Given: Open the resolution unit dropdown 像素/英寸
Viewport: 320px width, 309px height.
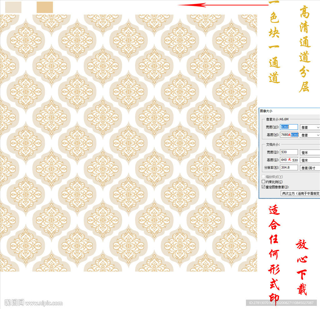Looking at the screenshot, I should point(310,168).
